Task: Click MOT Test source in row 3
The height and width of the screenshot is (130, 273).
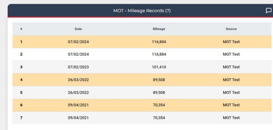Action: pyautogui.click(x=231, y=67)
